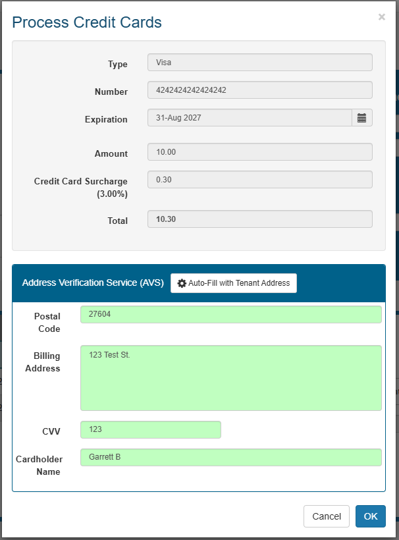Focus the Cardholder Name field

click(231, 457)
